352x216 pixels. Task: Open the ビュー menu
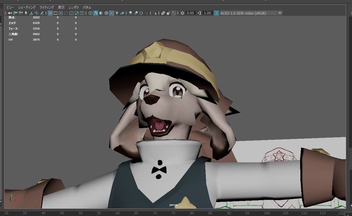click(10, 7)
